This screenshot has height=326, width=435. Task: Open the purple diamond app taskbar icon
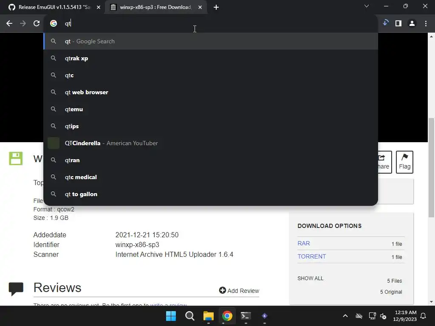265,316
